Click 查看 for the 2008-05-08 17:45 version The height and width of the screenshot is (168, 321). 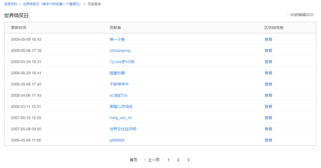(x=268, y=84)
